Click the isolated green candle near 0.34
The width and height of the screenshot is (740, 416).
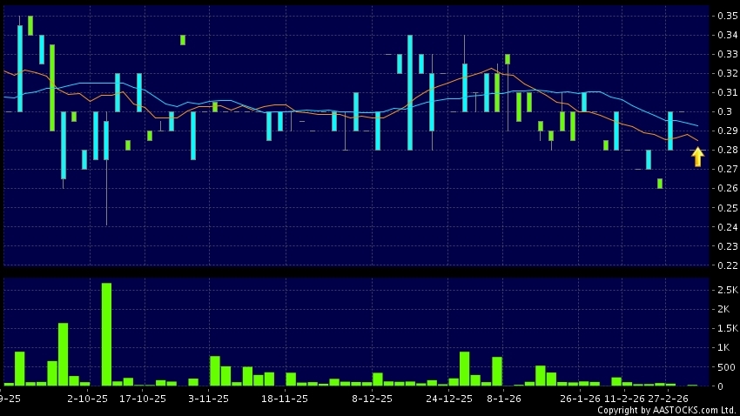(183, 39)
